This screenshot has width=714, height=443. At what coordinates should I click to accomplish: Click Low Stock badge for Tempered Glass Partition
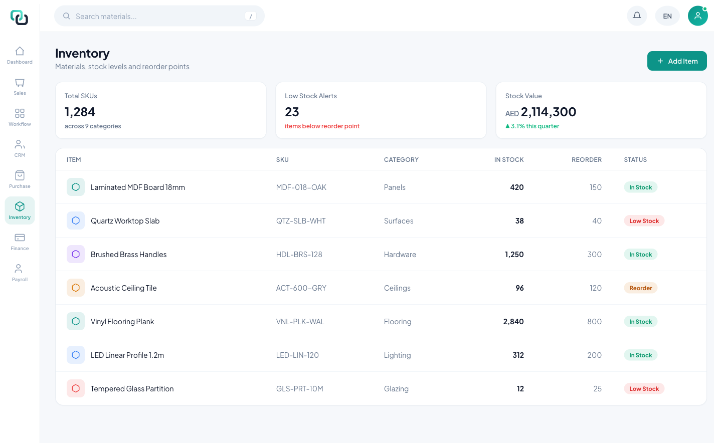pyautogui.click(x=644, y=389)
